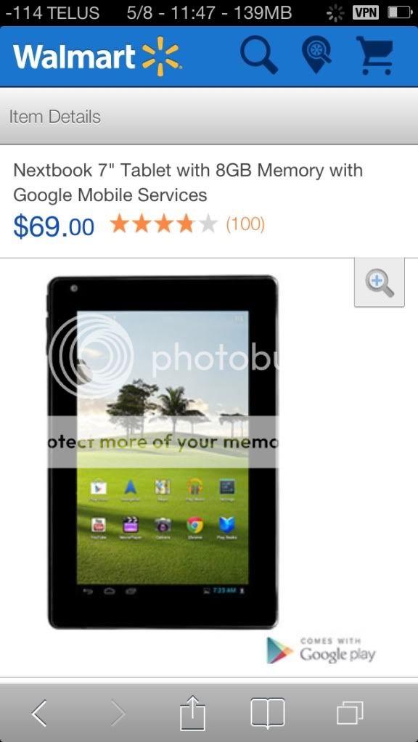
Task: Tap the Safari back arrow
Action: 39,713
